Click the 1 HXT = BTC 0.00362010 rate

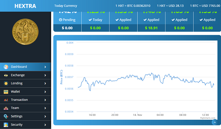pyautogui.click(x=133, y=6)
